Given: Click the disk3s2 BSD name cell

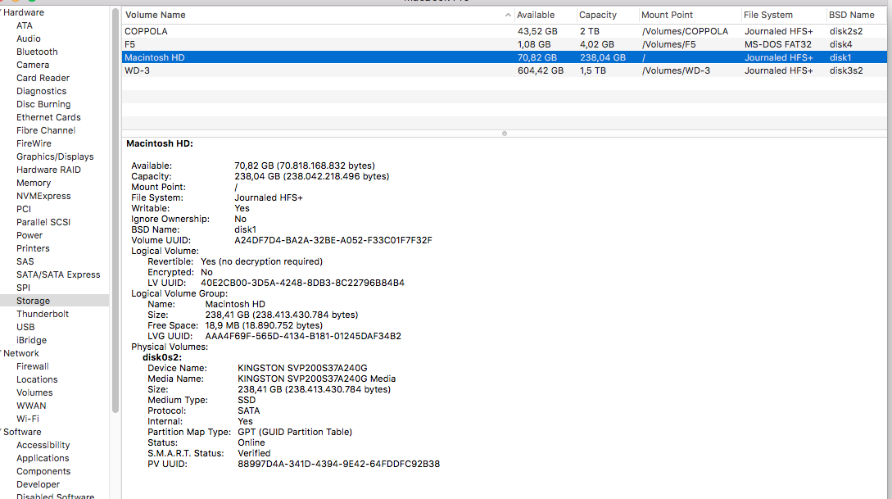Looking at the screenshot, I should point(846,70).
